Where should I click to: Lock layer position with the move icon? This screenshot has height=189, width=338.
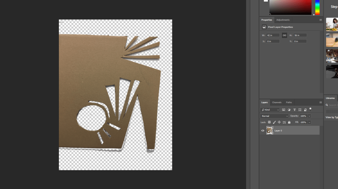(279, 122)
